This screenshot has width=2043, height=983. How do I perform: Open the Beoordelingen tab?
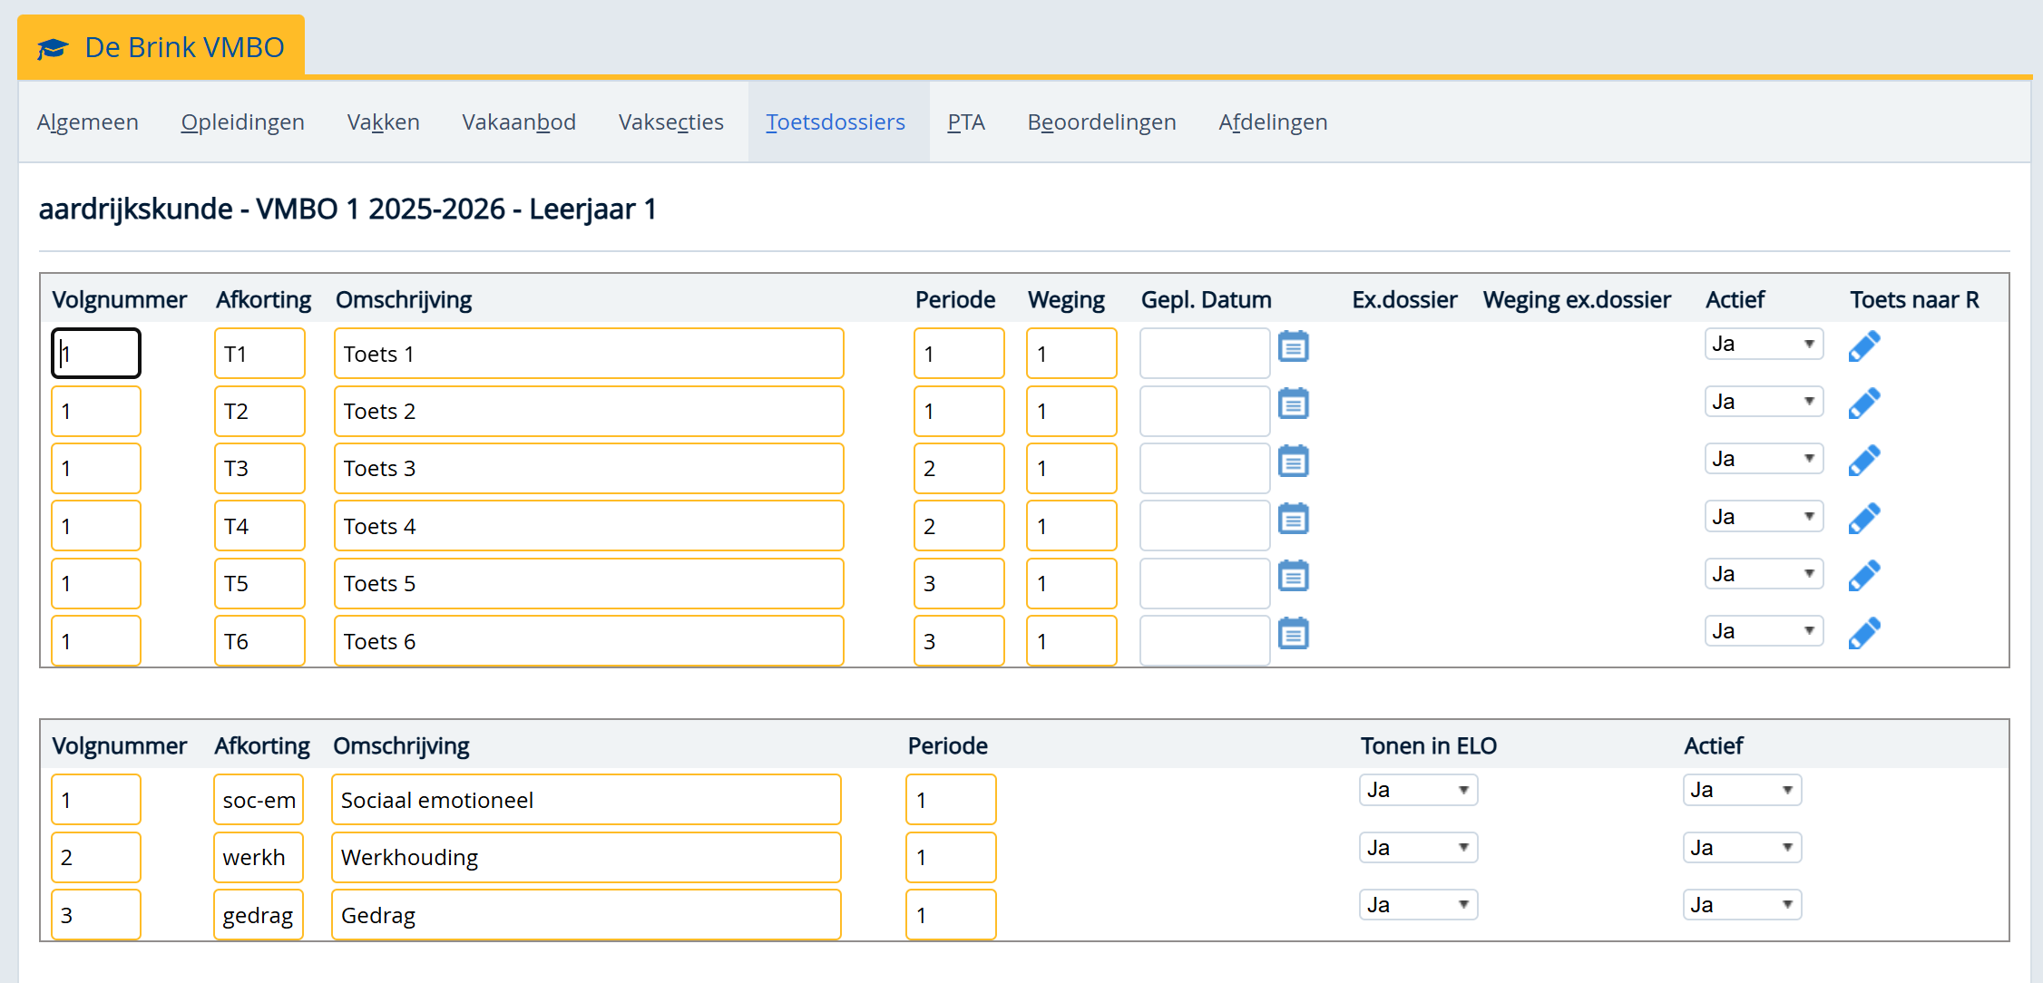pyautogui.click(x=1100, y=122)
